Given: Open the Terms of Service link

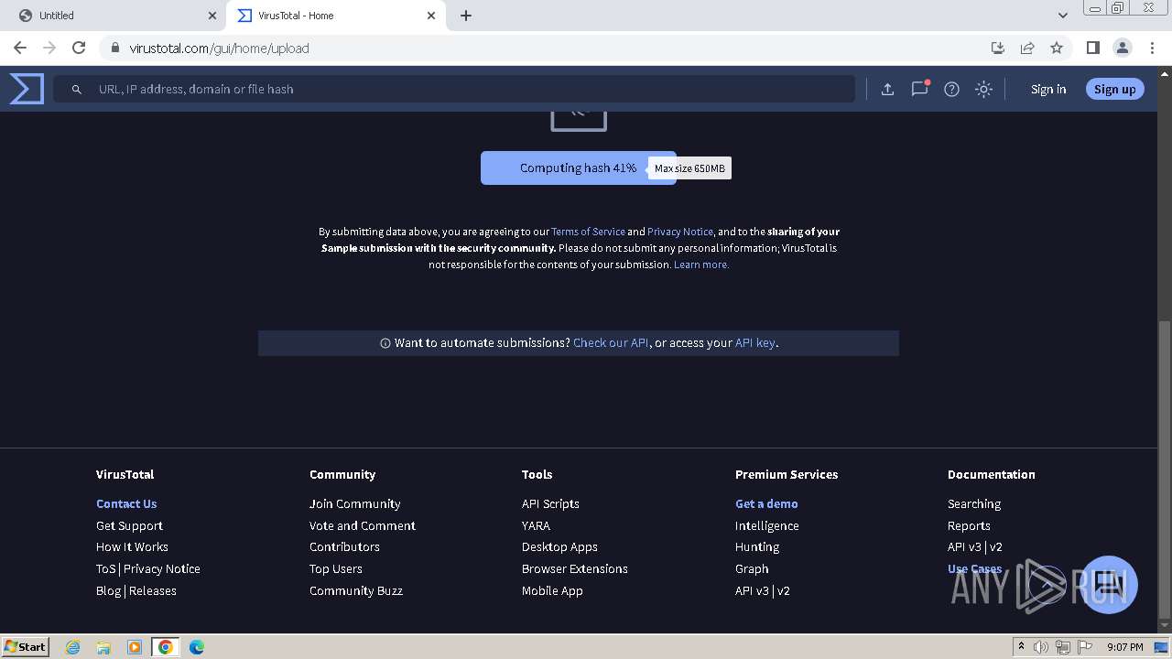Looking at the screenshot, I should [x=588, y=232].
